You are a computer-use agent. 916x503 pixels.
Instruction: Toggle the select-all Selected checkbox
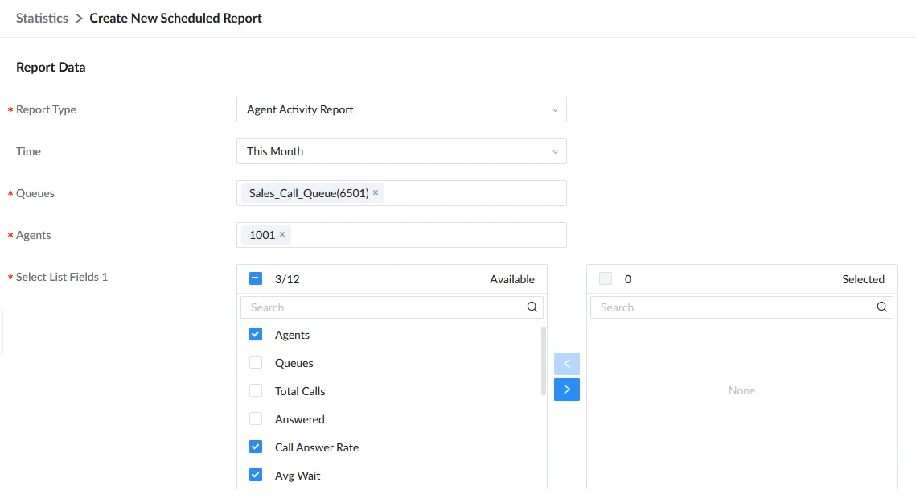coord(606,278)
